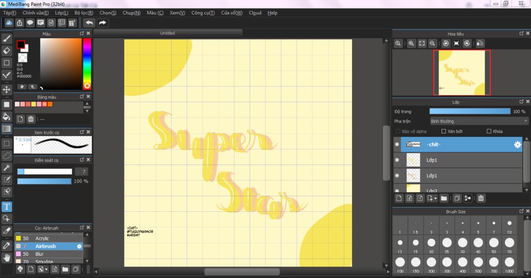Rotate canvas left in navigator
Screen dimensions: 531x278
point(446,43)
